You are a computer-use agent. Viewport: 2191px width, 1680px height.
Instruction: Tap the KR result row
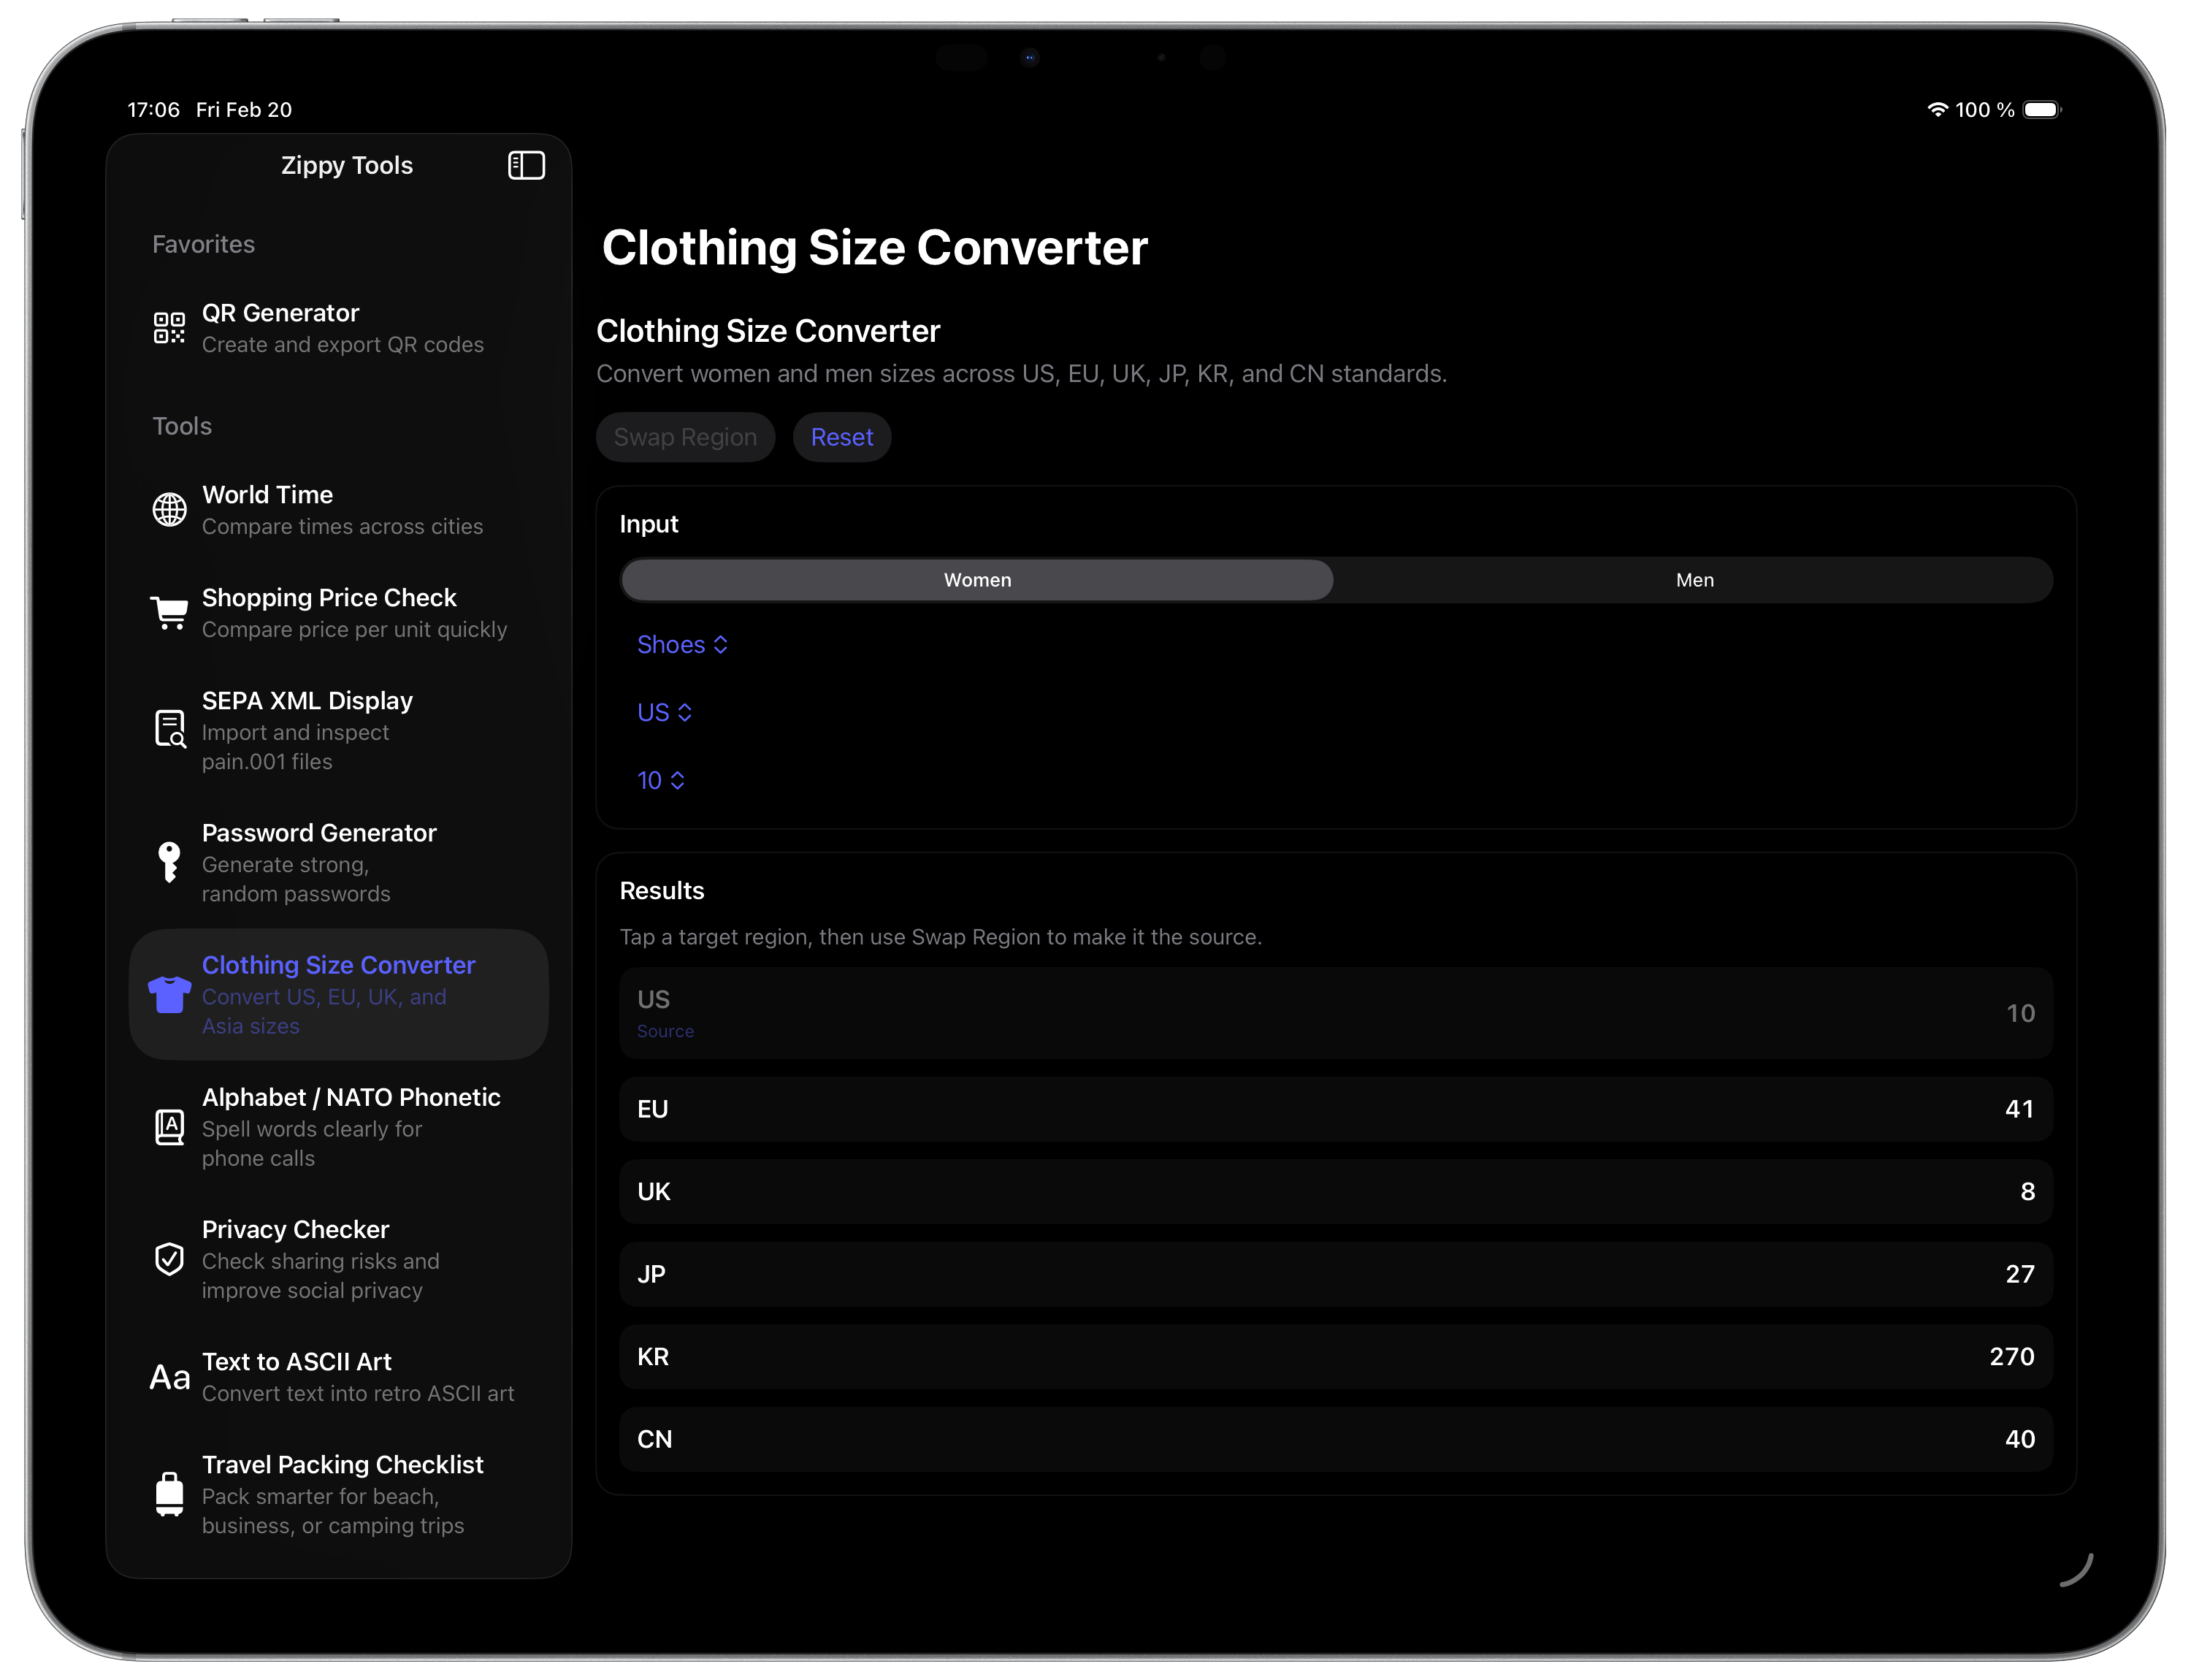point(1335,1357)
